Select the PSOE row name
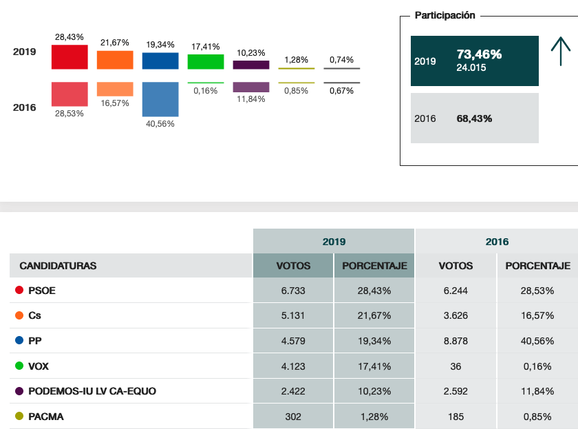This screenshot has height=429, width=578. (42, 291)
